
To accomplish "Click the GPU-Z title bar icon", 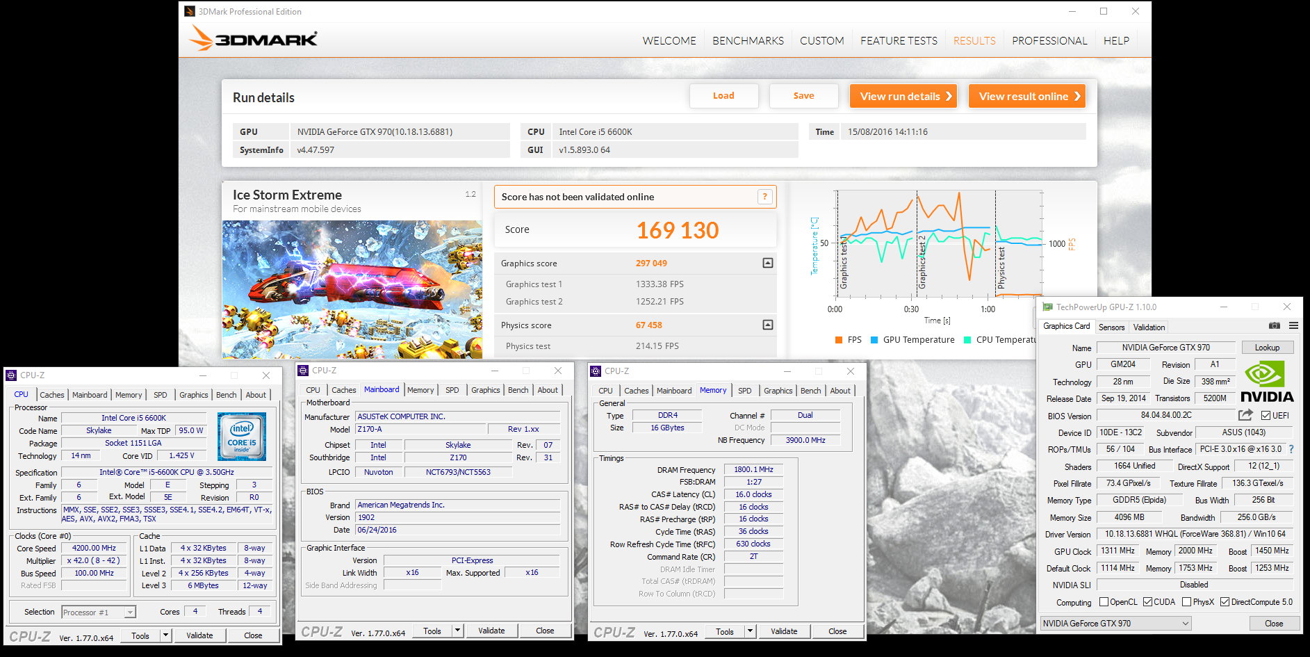I will pyautogui.click(x=1047, y=307).
